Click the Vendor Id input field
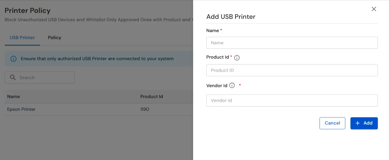 click(292, 101)
